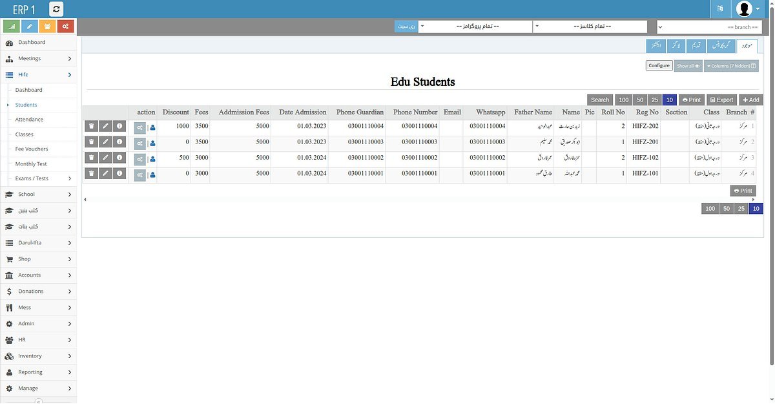Click the refresh icon beside ERP 1
This screenshot has width=775, height=404.
pos(56,9)
